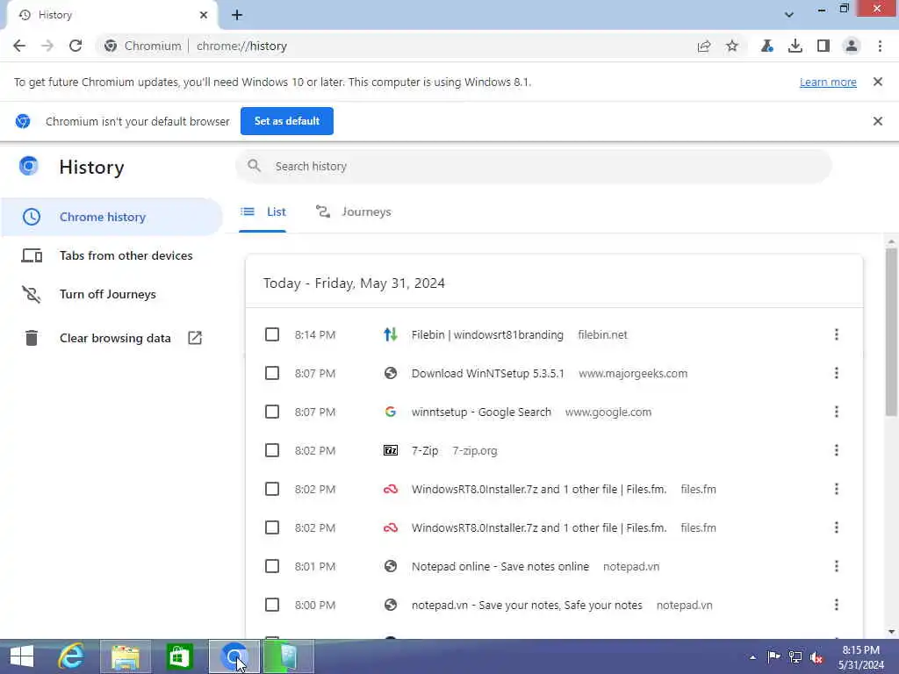
Task: Launch Internet Explorer from taskbar
Action: 71,656
